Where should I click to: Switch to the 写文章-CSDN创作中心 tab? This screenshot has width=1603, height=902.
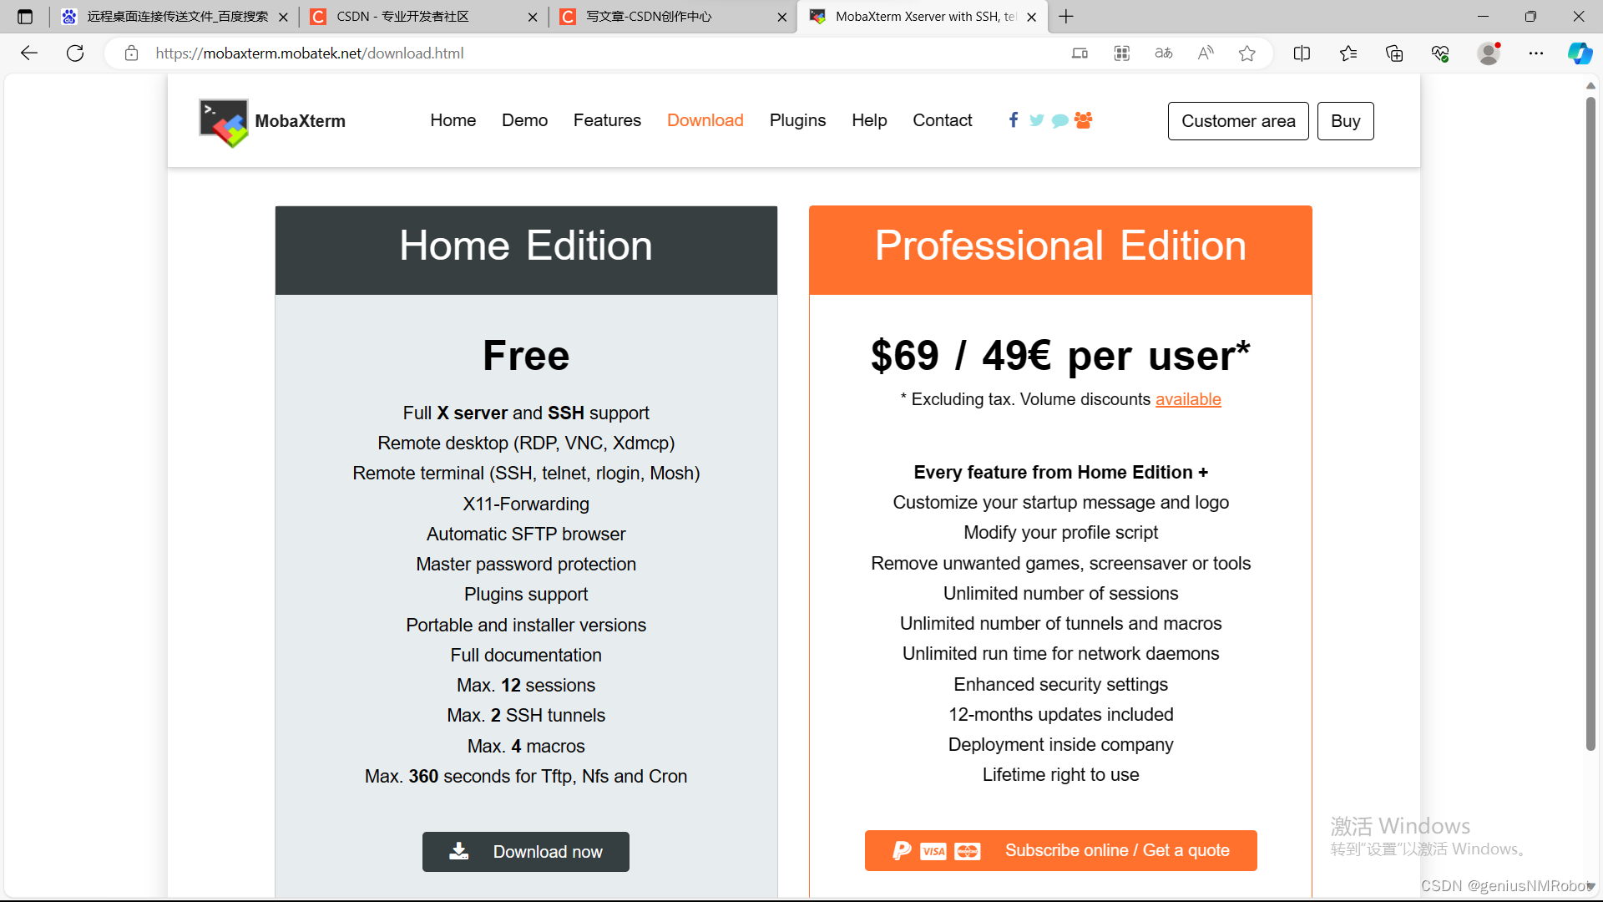pyautogui.click(x=672, y=17)
